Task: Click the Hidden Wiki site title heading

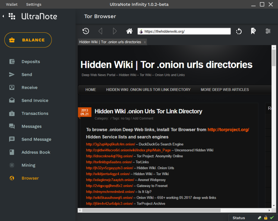Action: click(x=166, y=65)
